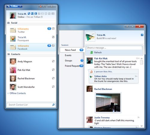The width and height of the screenshot is (150, 135).
Task: Open chat with Pak-Kei Mak in contact list
Action: coord(31,70)
